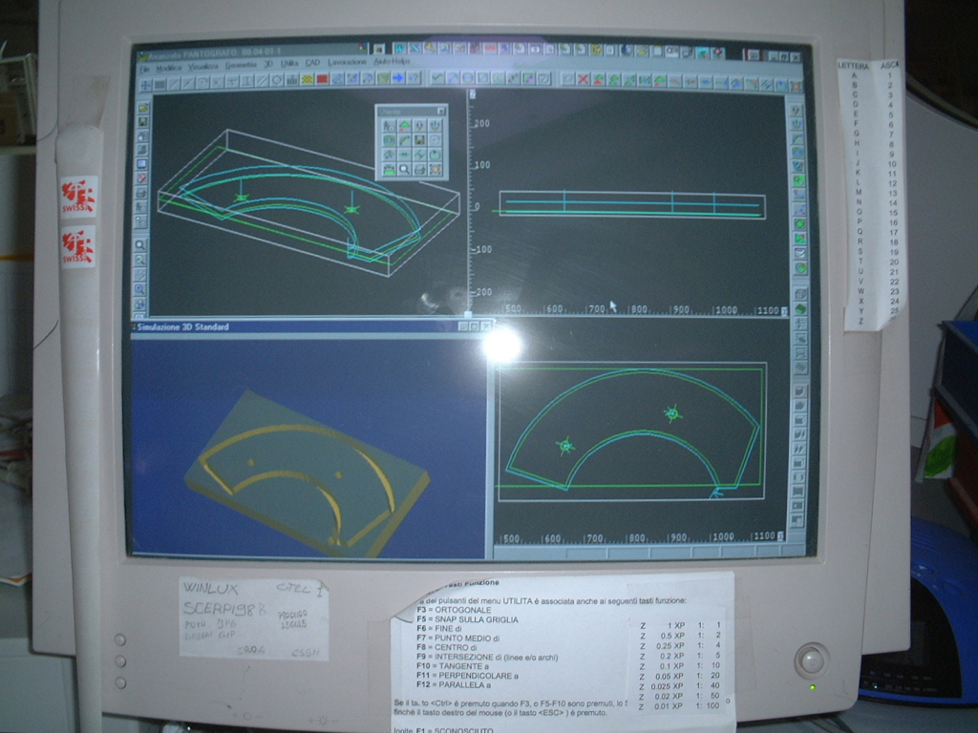Image resolution: width=978 pixels, height=733 pixels.
Task: Click the green circle icon in right toolbar
Action: (798, 179)
